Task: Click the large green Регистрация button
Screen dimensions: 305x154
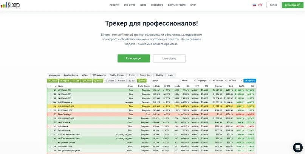Action: point(134,58)
